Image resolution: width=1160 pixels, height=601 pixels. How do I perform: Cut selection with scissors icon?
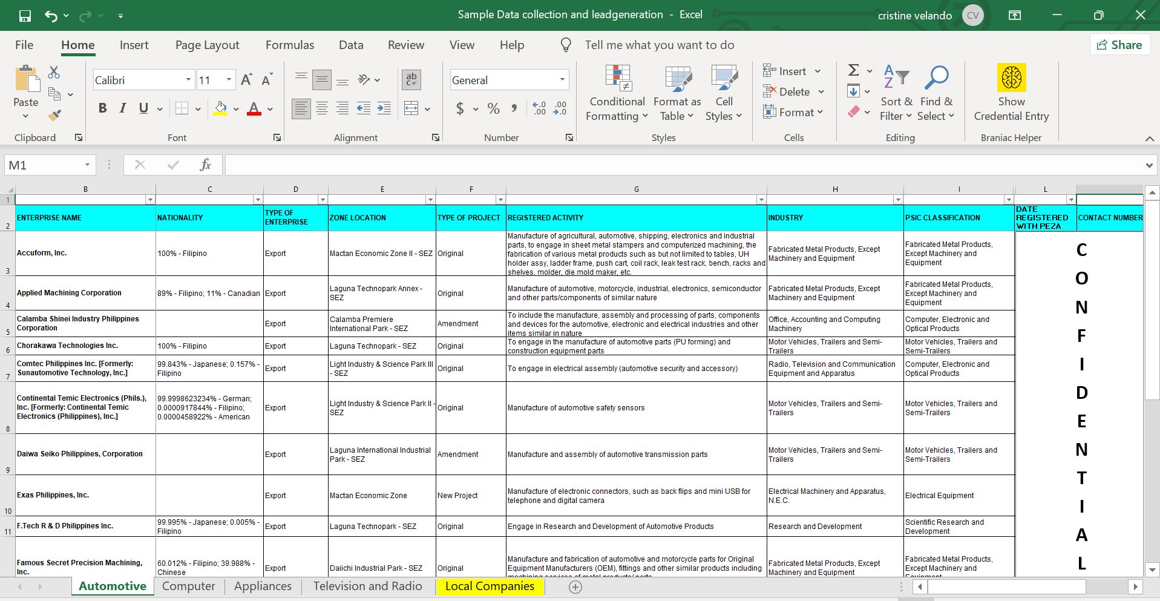point(54,72)
